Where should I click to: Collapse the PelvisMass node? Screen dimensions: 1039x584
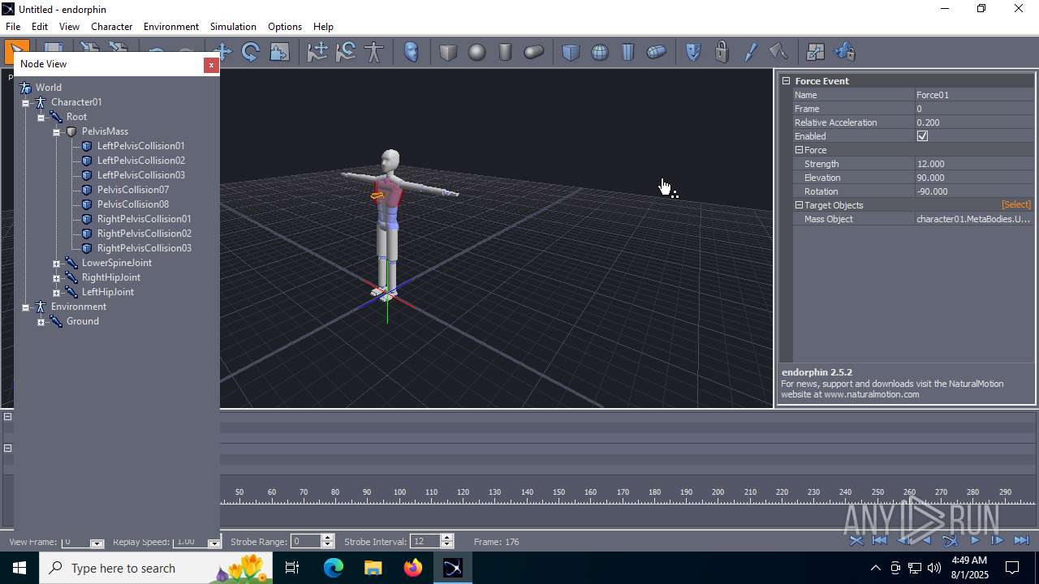(x=57, y=132)
